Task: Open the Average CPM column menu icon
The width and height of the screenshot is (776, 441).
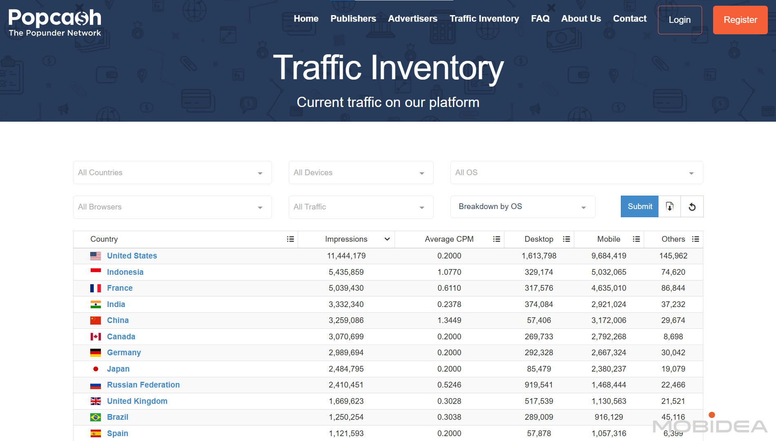Action: (497, 239)
